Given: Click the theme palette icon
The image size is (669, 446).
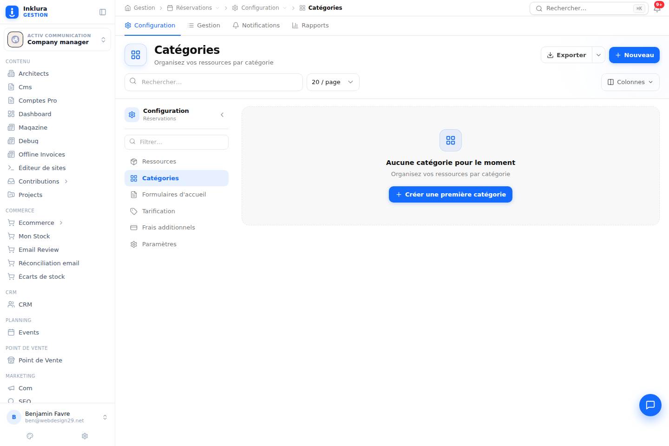Looking at the screenshot, I should point(30,436).
